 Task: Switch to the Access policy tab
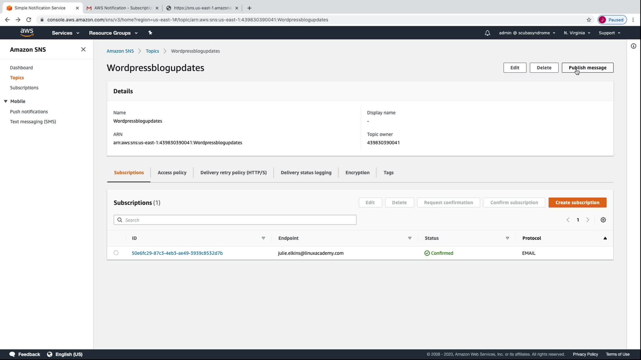click(172, 172)
